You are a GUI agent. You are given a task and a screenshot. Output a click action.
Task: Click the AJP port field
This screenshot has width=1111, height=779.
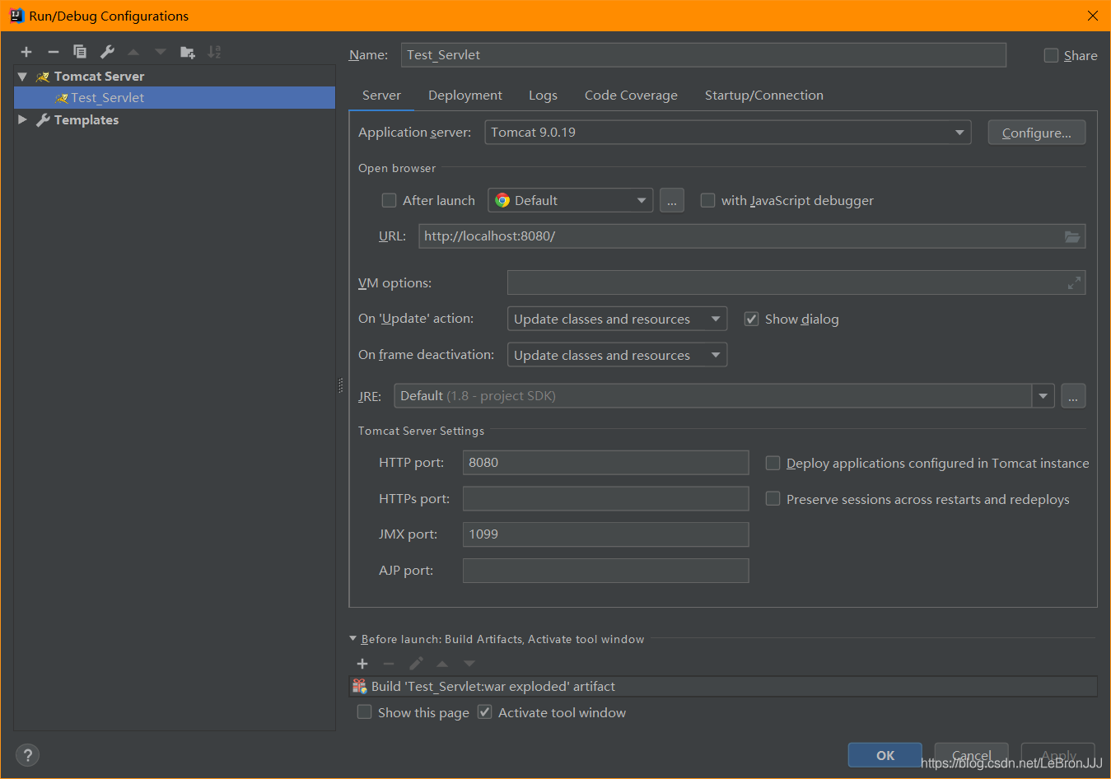click(605, 571)
